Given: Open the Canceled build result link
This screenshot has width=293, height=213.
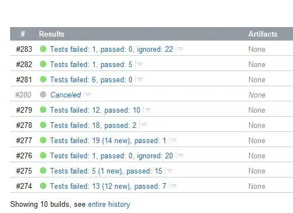Looking at the screenshot, I should (x=65, y=95).
